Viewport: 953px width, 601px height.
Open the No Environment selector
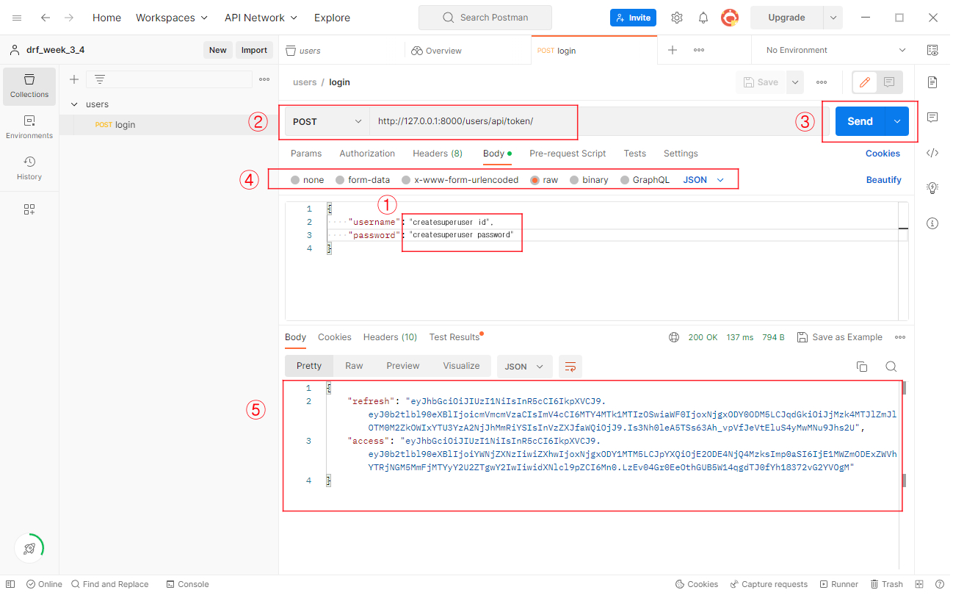point(836,50)
